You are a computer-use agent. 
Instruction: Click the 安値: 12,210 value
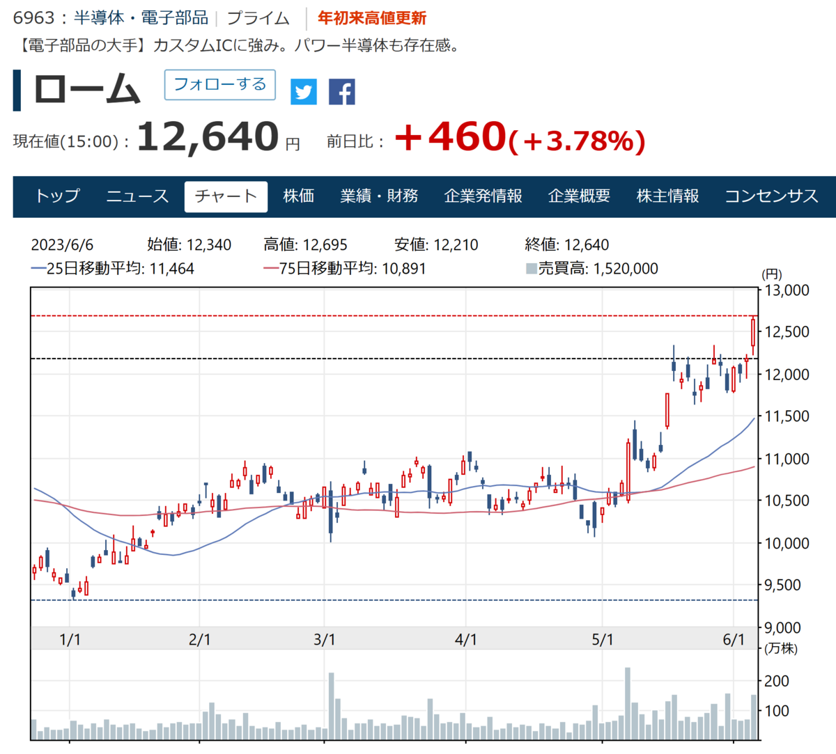click(436, 245)
